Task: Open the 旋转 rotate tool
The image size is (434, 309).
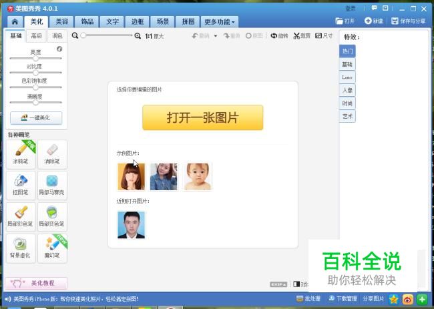Action: coord(280,35)
